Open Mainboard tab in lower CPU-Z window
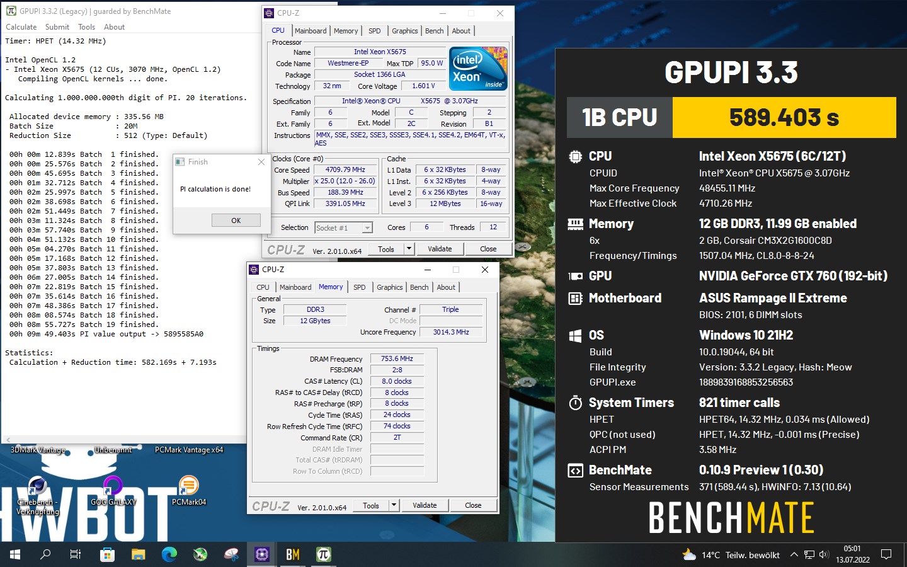The width and height of the screenshot is (907, 567). [295, 287]
